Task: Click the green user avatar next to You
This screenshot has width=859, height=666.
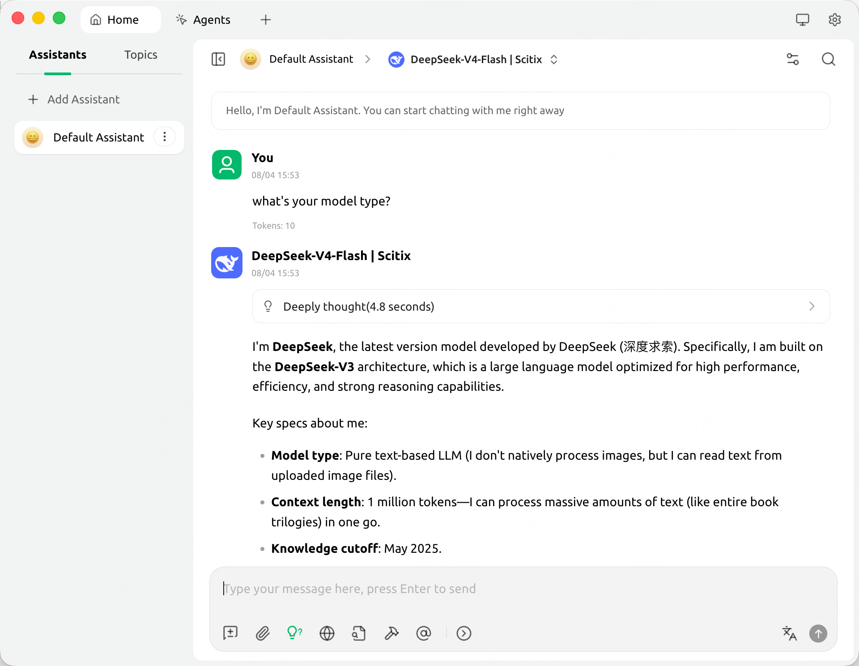Action: click(227, 165)
